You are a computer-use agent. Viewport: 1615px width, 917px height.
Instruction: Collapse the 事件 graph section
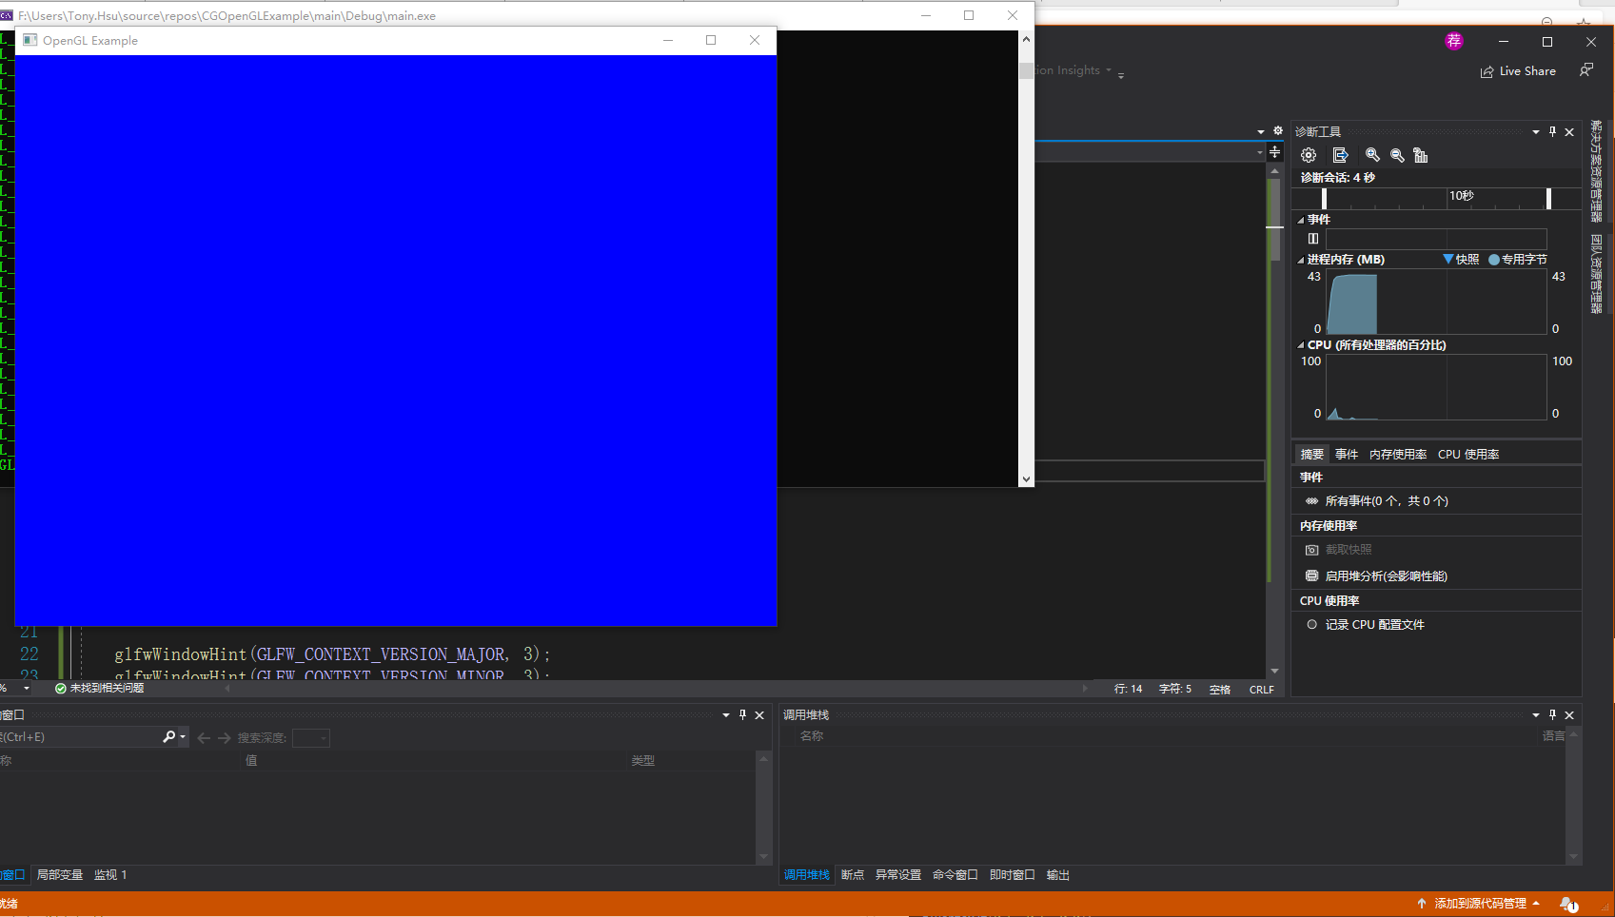[x=1301, y=220]
